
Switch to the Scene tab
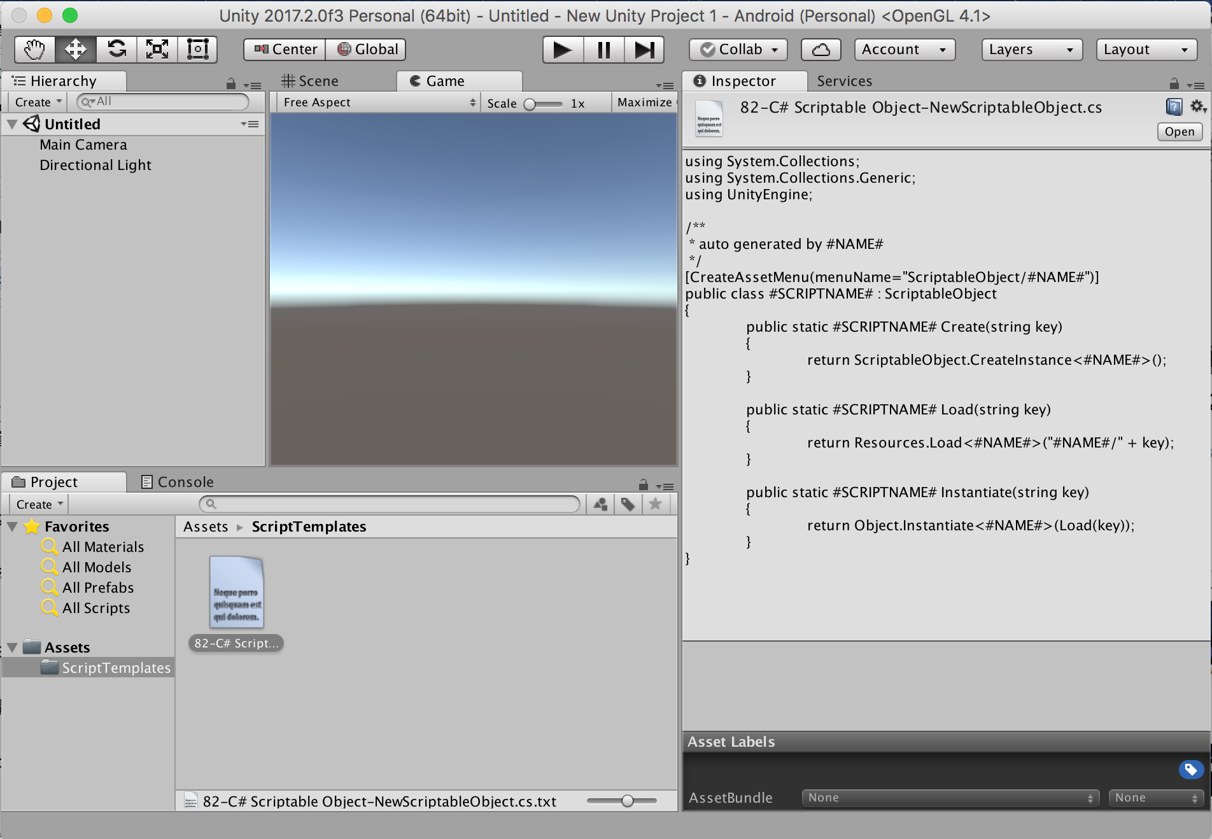pyautogui.click(x=311, y=81)
